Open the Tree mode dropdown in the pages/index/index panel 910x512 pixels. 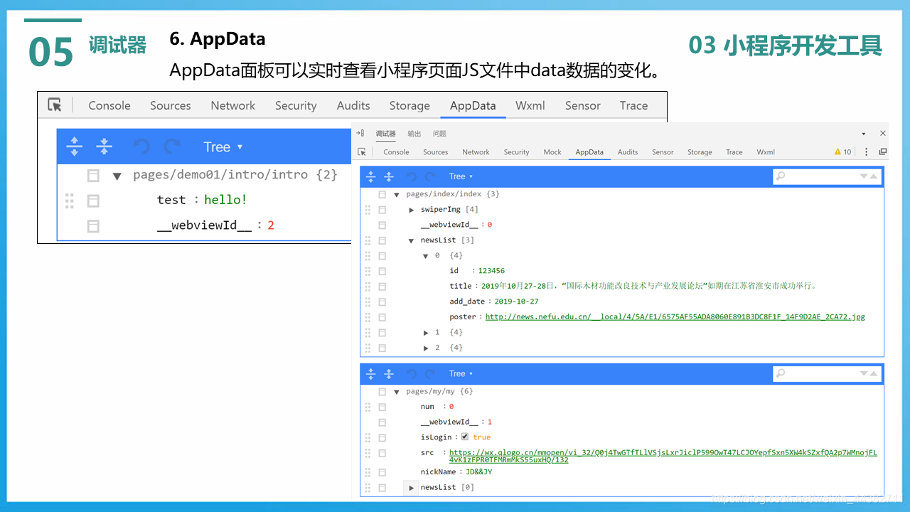(x=461, y=176)
